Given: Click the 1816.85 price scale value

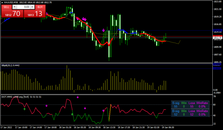Looking at the screenshot, I should click(x=218, y=24).
